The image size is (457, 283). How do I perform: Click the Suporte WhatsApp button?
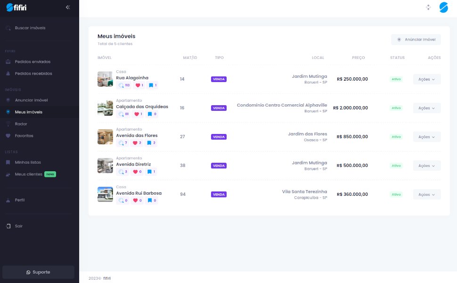tap(38, 272)
